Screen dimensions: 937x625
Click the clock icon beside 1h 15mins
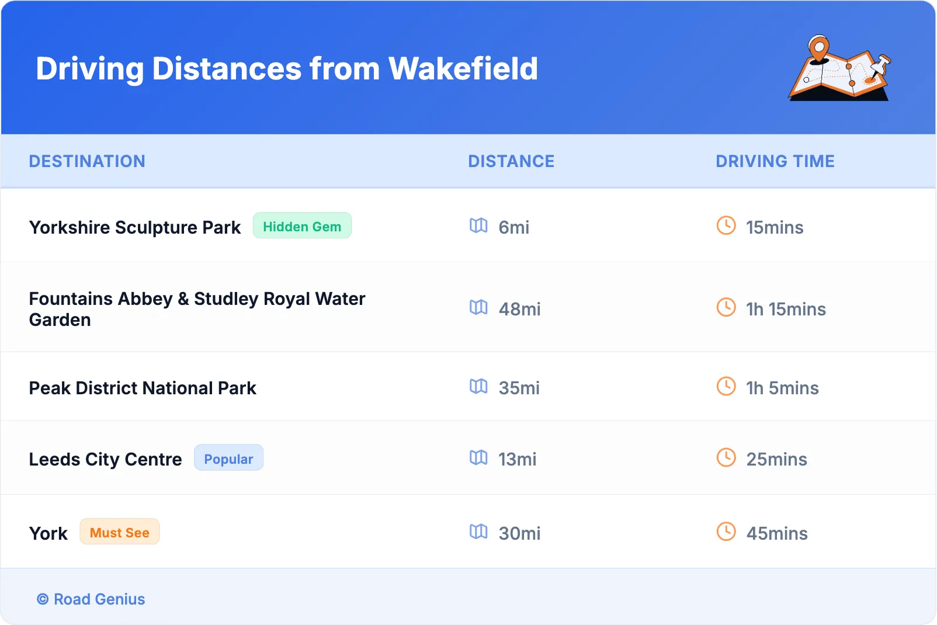point(726,307)
